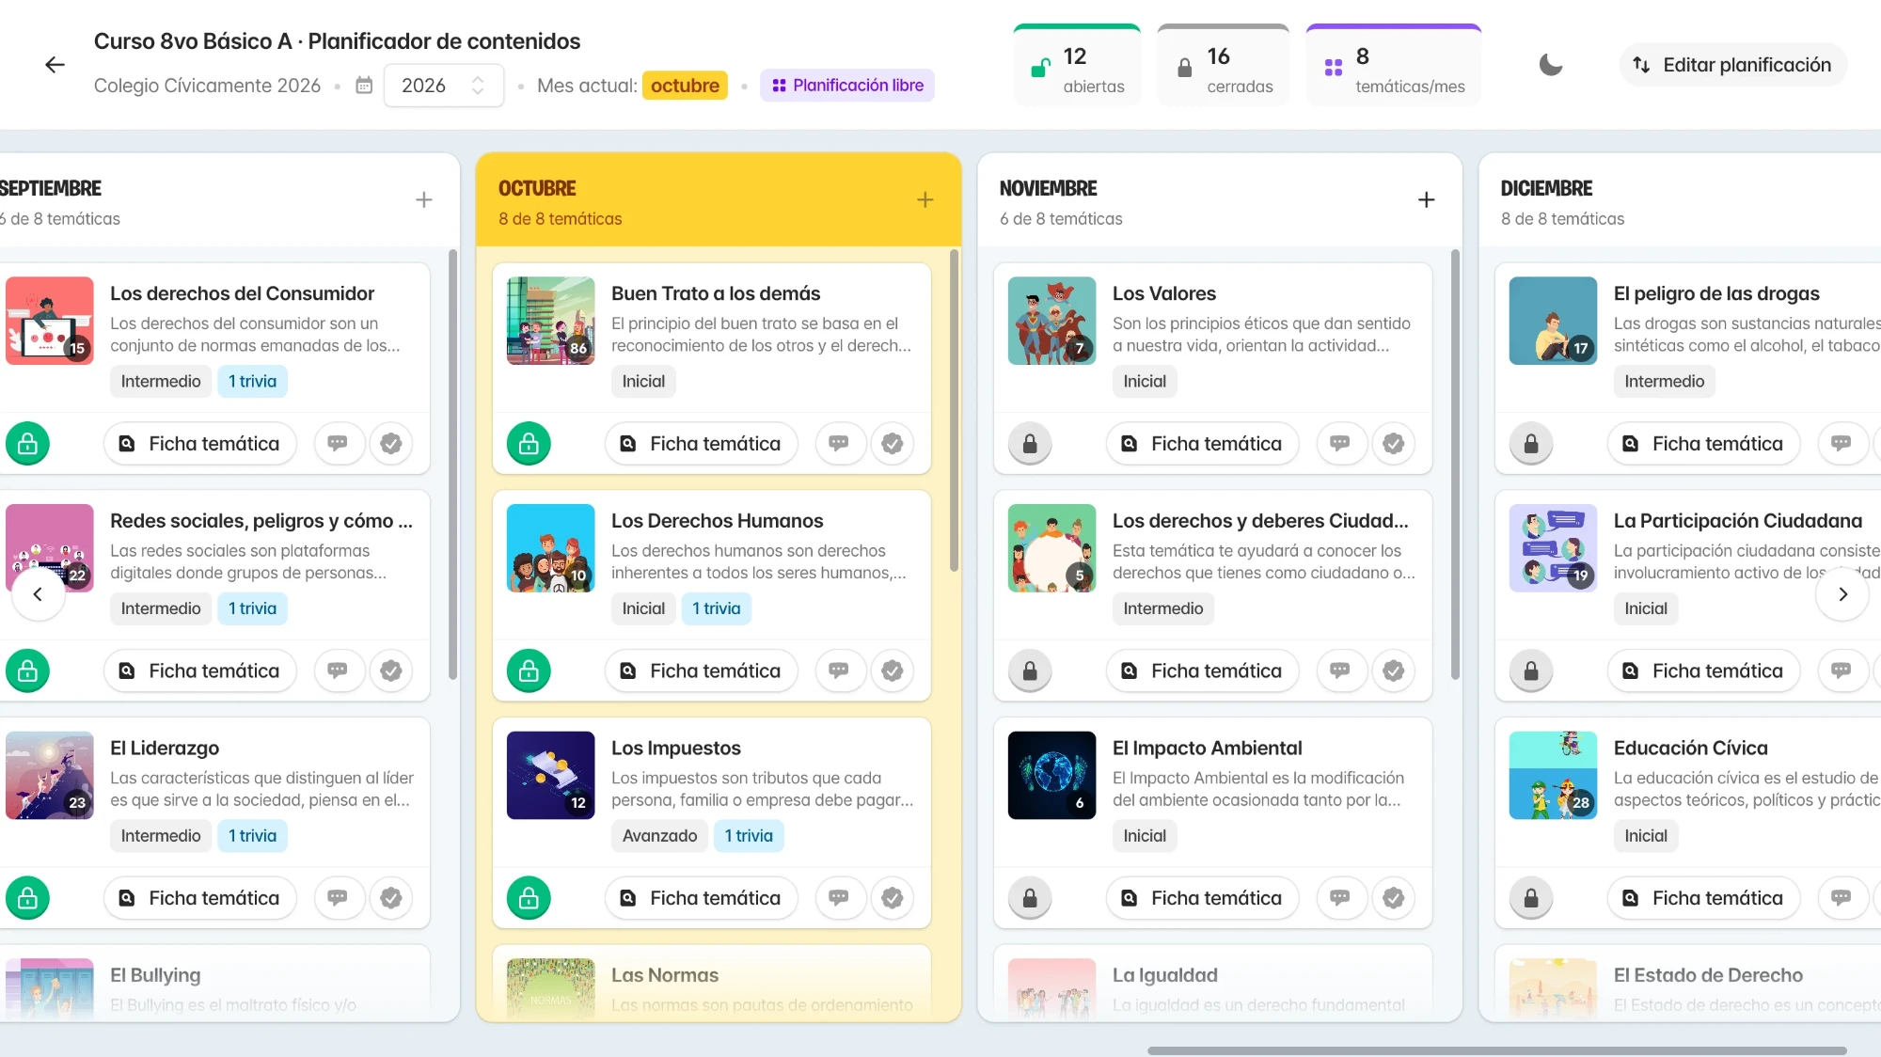
Task: Toggle green lock on Buen Trato a los demás
Action: 530,444
